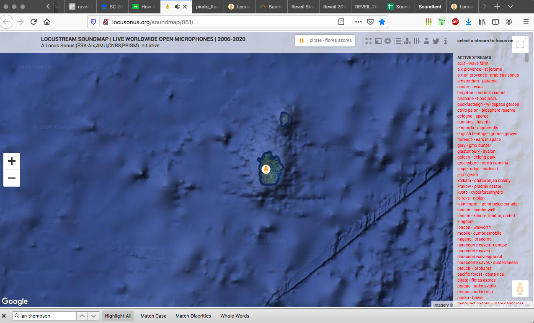Click the microphone marker on the island
Viewport: 534px width, 323px height.
(x=266, y=169)
